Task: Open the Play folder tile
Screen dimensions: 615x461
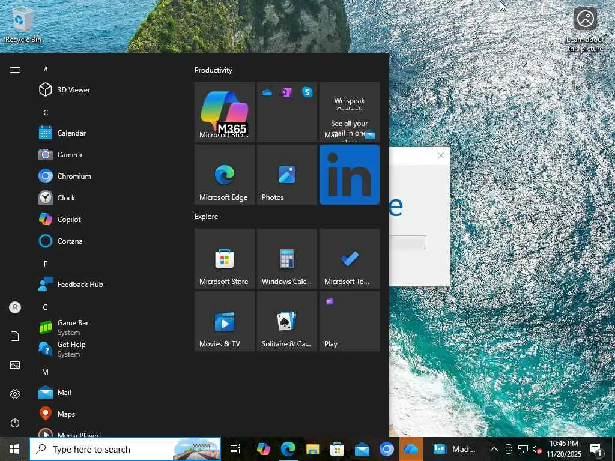Action: pos(349,321)
